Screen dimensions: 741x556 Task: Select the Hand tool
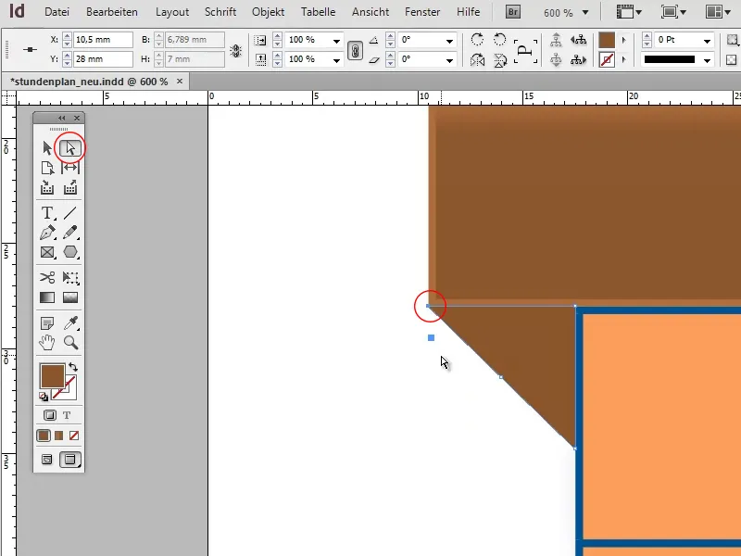tap(47, 342)
